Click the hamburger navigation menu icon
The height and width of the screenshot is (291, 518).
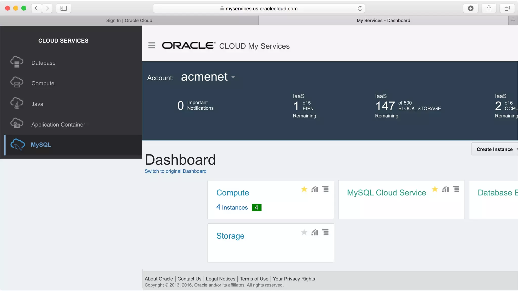tap(152, 45)
